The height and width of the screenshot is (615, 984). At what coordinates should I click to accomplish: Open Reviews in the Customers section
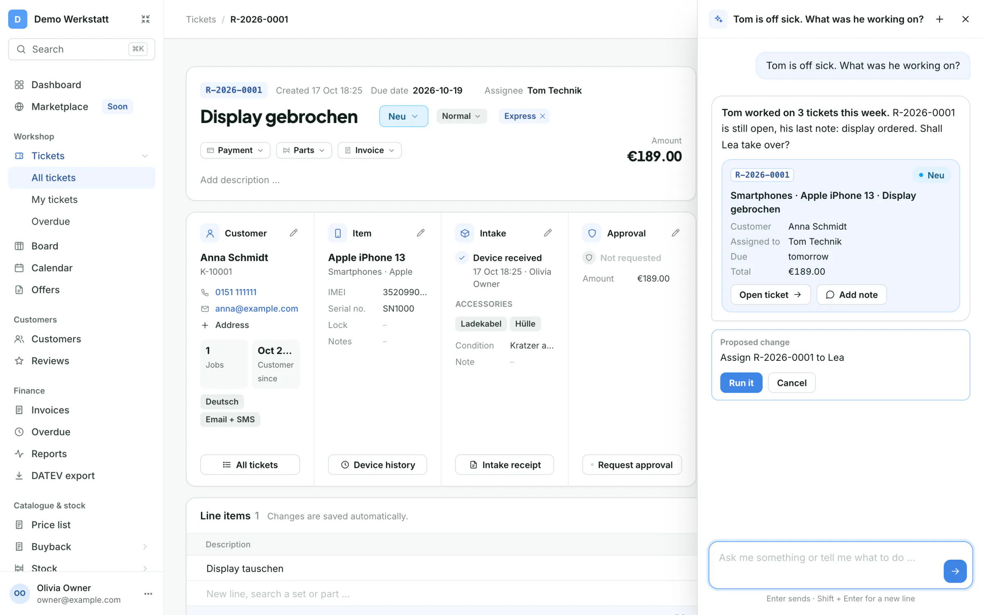click(82, 360)
